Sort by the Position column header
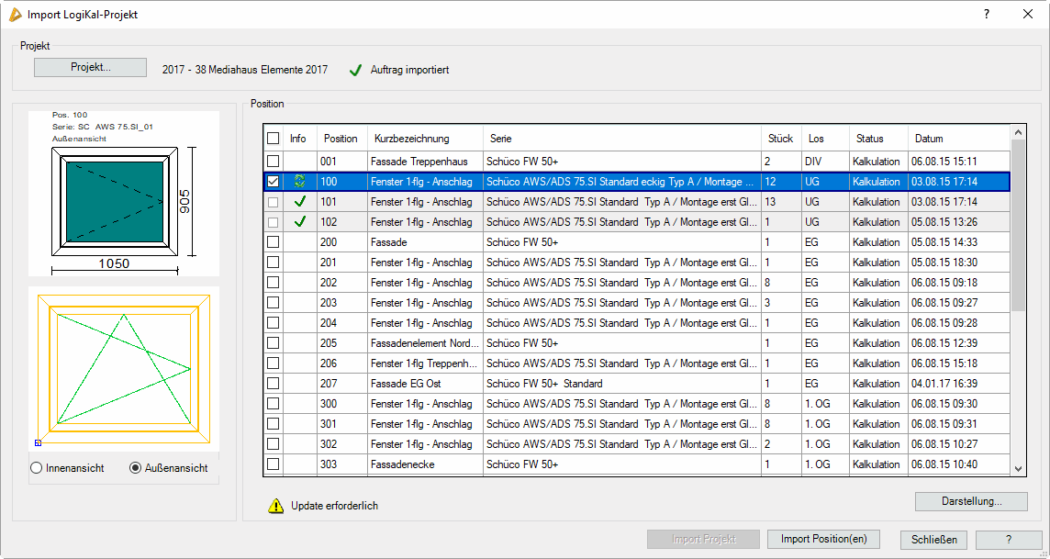This screenshot has width=1050, height=559. click(341, 139)
